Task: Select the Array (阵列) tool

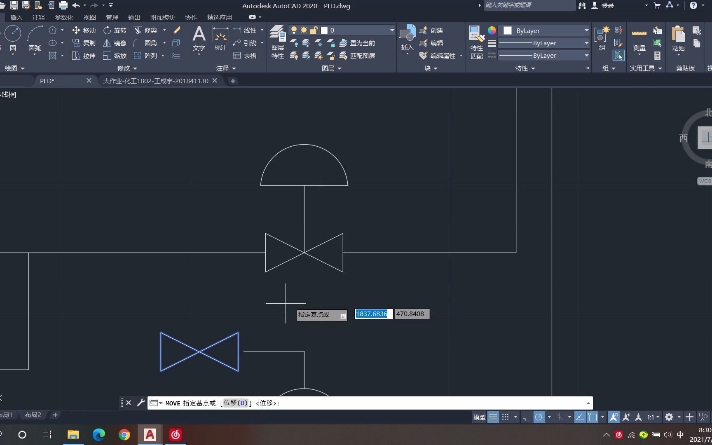Action: click(x=146, y=56)
